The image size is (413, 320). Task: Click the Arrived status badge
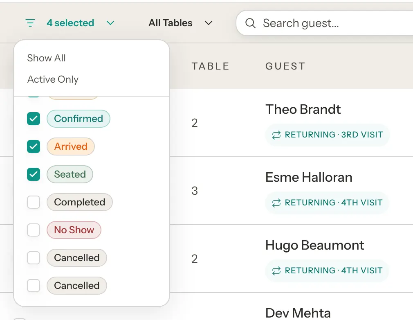tap(71, 146)
